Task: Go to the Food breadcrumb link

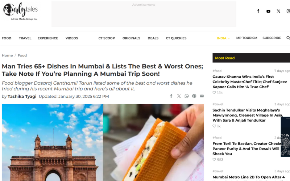Action: pyautogui.click(x=22, y=55)
